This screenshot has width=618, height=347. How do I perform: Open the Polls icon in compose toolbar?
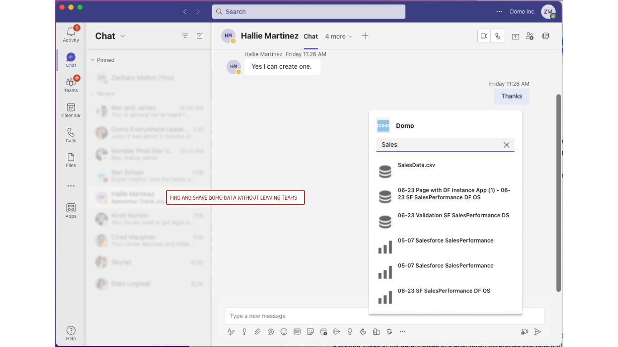click(390, 332)
